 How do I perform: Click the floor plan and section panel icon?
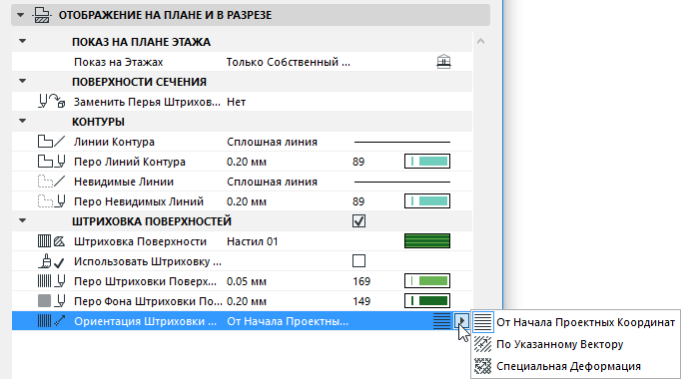42,15
